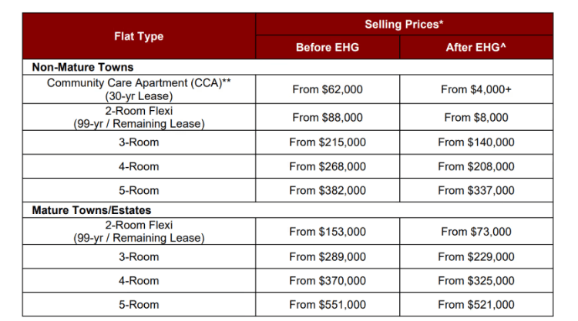
Task: Click the "From $88,000" price cell
Action: pos(328,118)
